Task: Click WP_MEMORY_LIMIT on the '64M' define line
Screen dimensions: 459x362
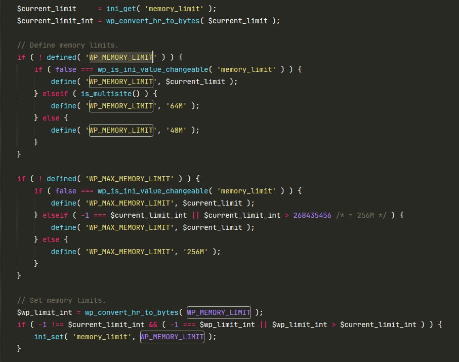Action: 121,106
